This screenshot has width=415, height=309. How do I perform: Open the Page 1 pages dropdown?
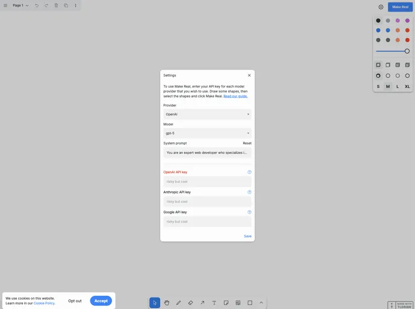tap(21, 5)
